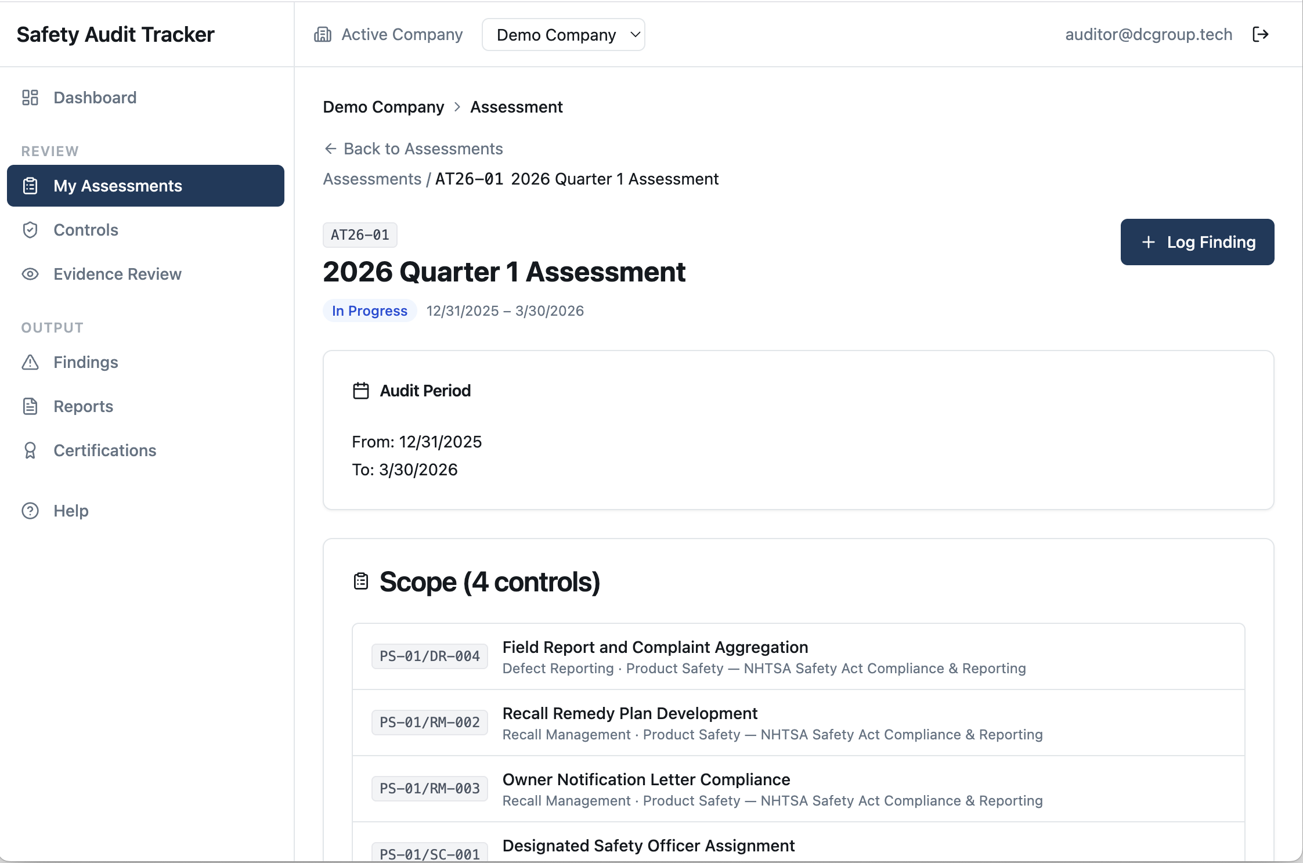
Task: Follow the Back to Assessments link
Action: coord(413,149)
